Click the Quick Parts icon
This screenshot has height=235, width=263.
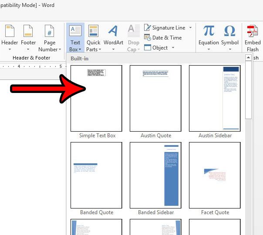click(x=93, y=30)
